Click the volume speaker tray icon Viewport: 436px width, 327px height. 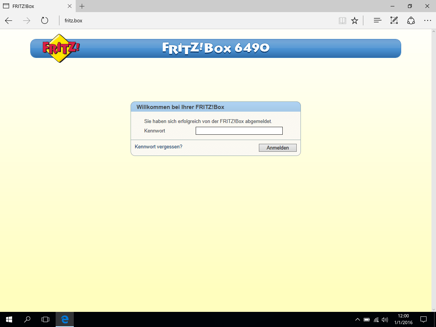pyautogui.click(x=385, y=320)
